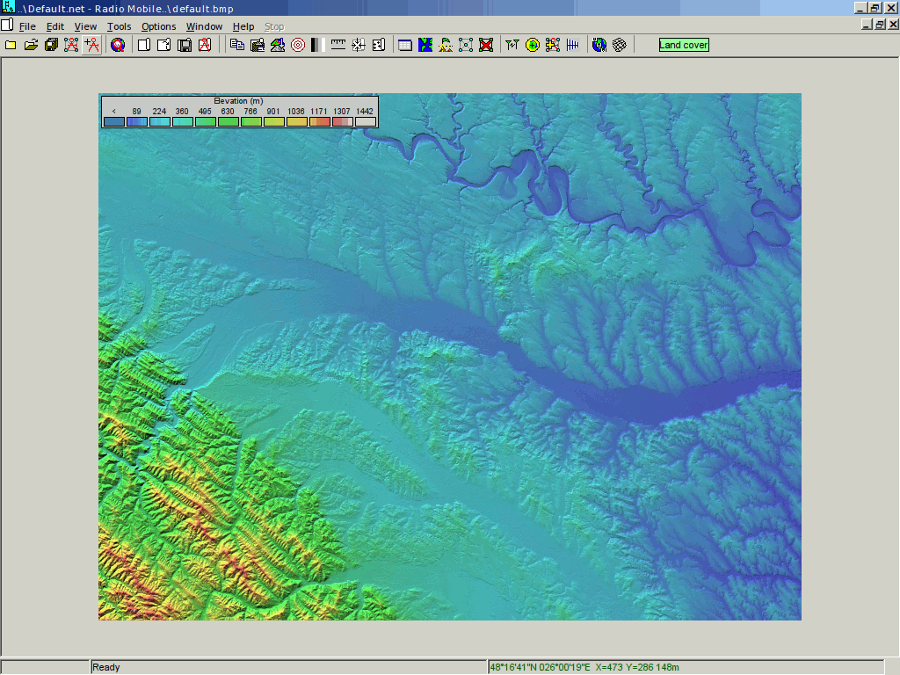900x675 pixels.
Task: Click the Save networks stacked floppy icon
Action: pyautogui.click(x=51, y=45)
